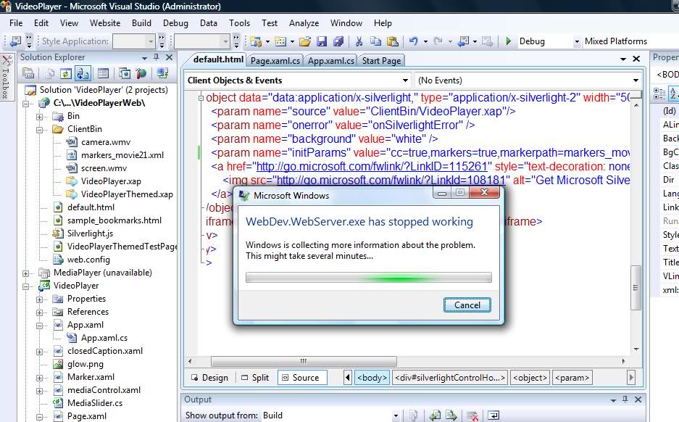The width and height of the screenshot is (679, 422).
Task: Click the Clear All icon in Output panel
Action: tap(472, 415)
